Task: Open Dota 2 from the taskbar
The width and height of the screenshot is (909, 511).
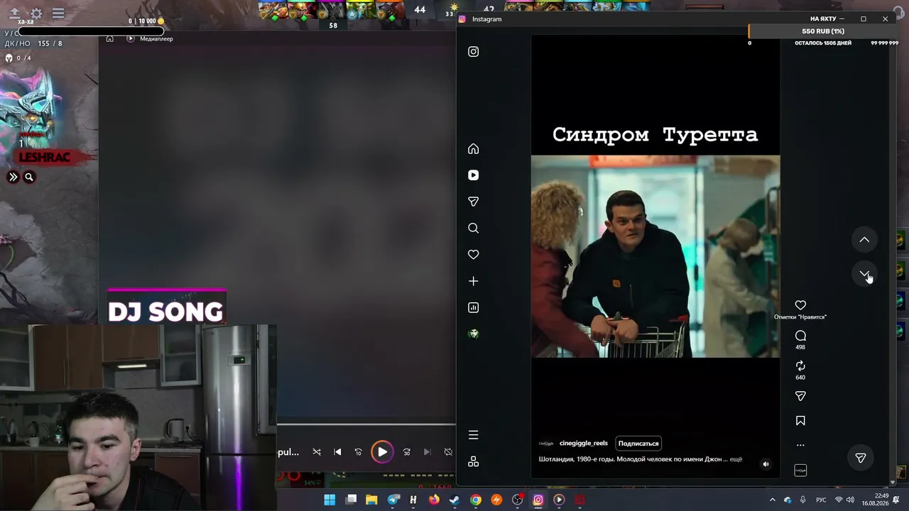Action: 580,500
